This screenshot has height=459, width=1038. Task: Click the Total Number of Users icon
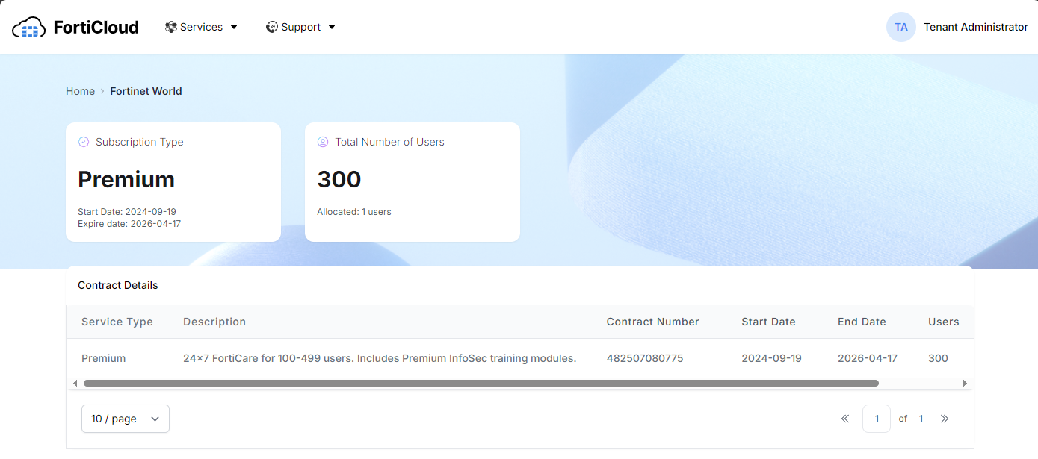pos(323,142)
